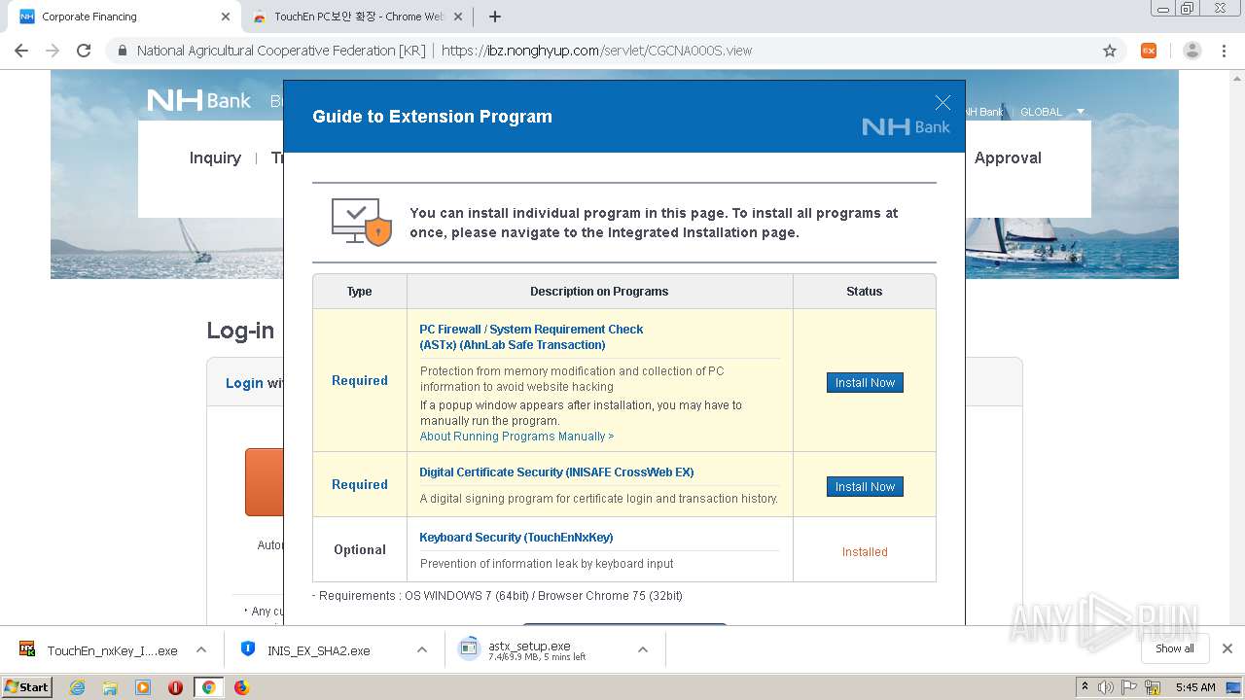The height and width of the screenshot is (700, 1245).
Task: Bookmark this page with the star icon
Action: [1109, 51]
